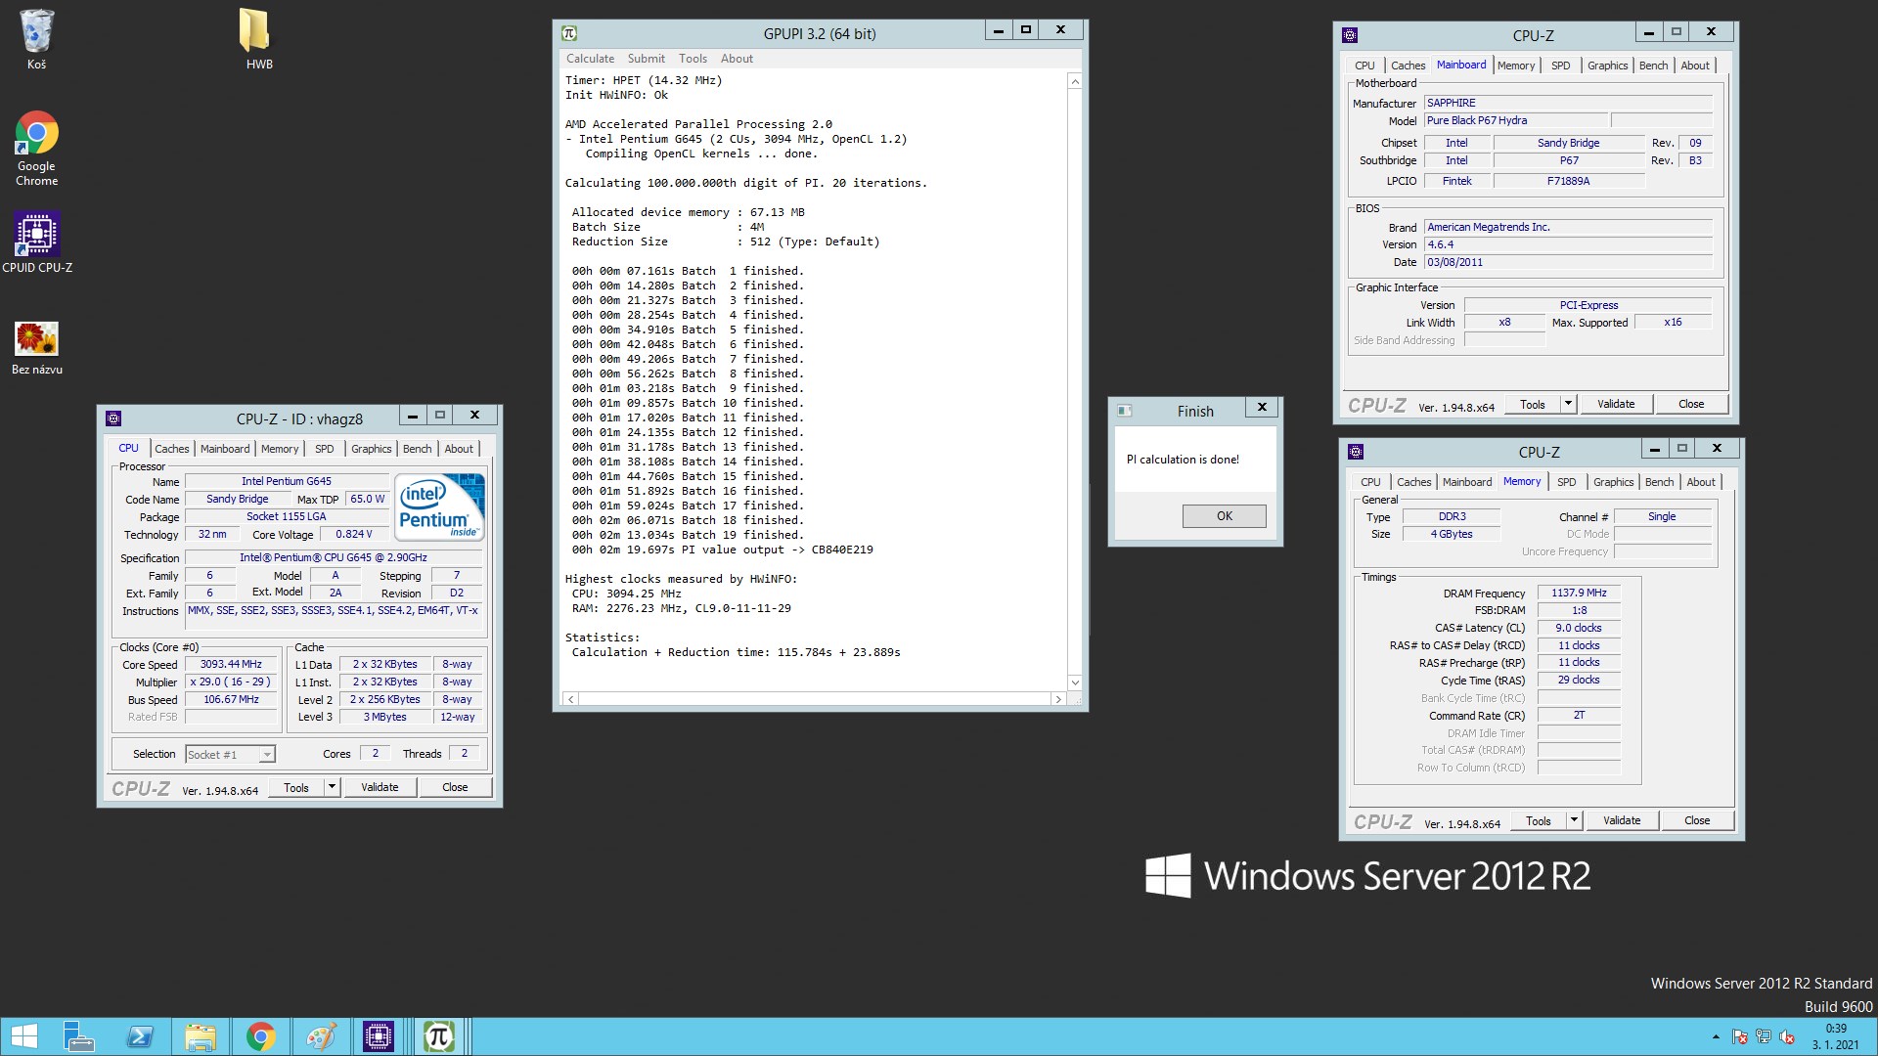Open the Bez názvu image file
Image resolution: width=1878 pixels, height=1056 pixels.
point(37,347)
